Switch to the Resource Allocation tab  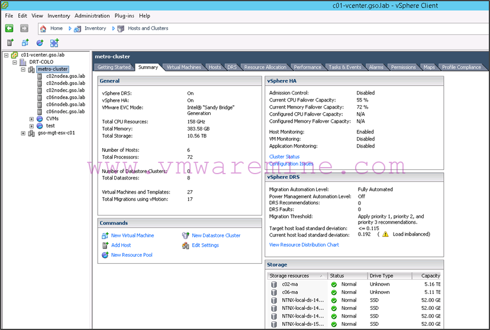tap(265, 67)
